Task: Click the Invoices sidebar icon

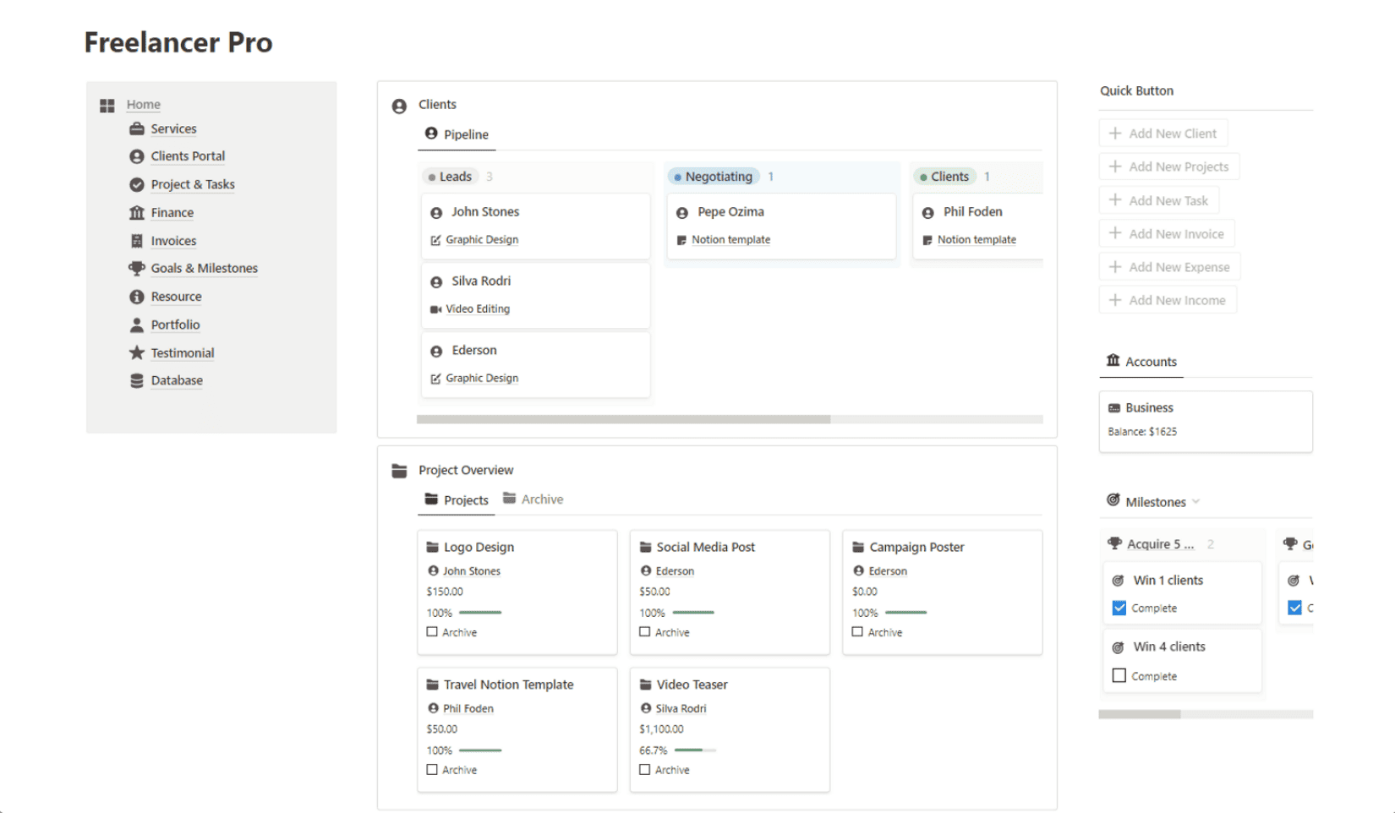Action: pyautogui.click(x=136, y=241)
